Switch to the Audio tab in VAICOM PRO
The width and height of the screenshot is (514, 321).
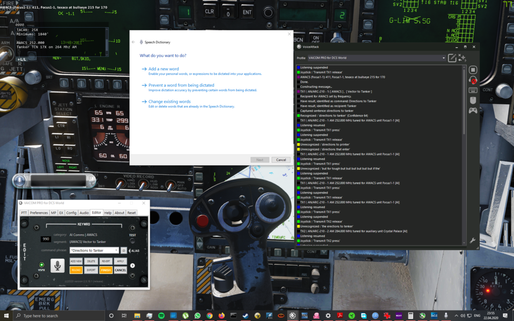84,213
